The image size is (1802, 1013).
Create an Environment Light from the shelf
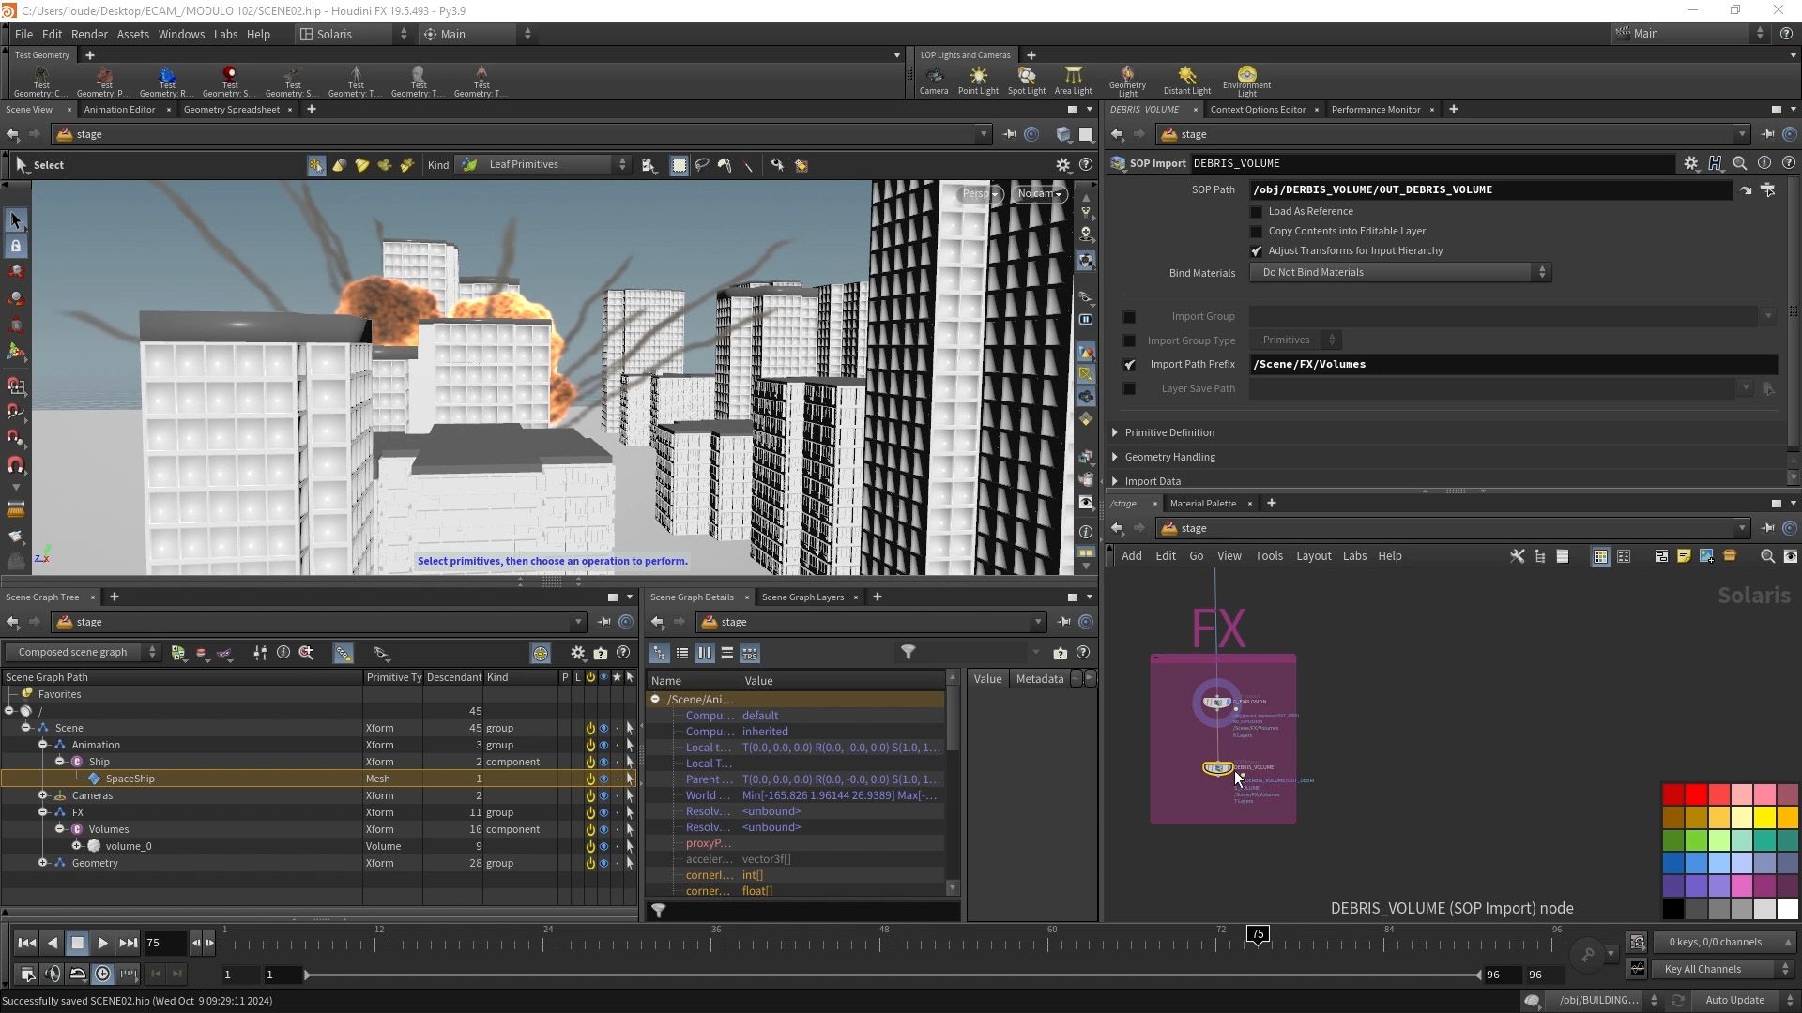1245,80
